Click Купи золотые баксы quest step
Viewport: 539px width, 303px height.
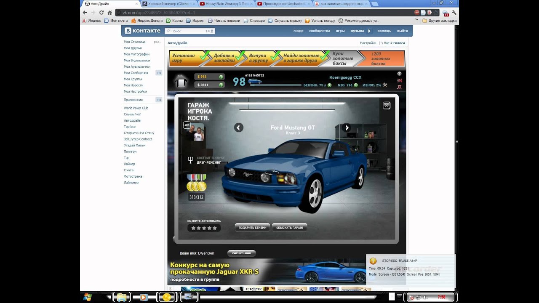click(x=342, y=58)
